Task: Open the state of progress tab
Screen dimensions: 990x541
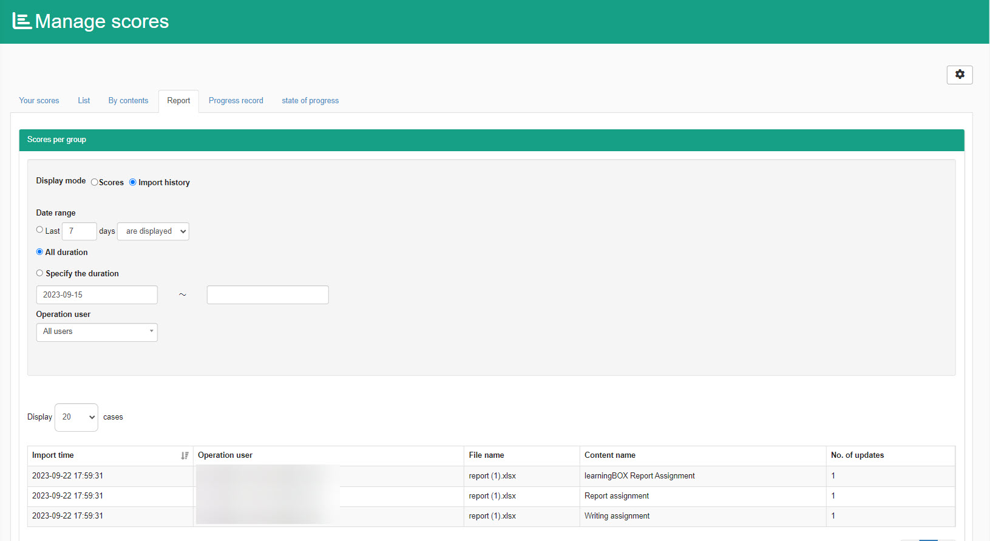Action: [310, 101]
